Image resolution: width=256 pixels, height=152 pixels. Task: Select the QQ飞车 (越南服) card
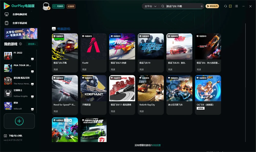tap(208, 95)
